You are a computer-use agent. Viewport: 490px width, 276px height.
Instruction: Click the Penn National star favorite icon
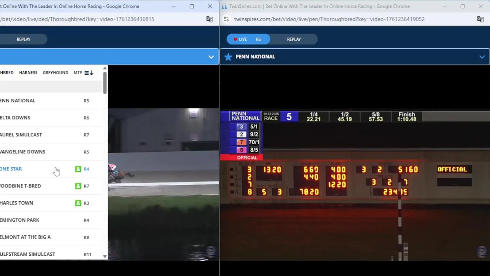point(228,57)
